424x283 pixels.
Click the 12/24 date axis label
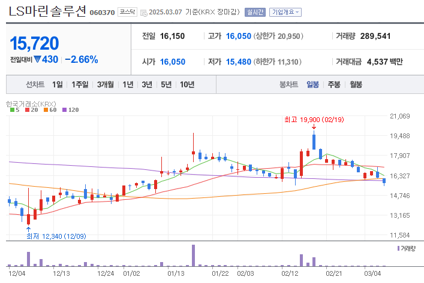106,273
